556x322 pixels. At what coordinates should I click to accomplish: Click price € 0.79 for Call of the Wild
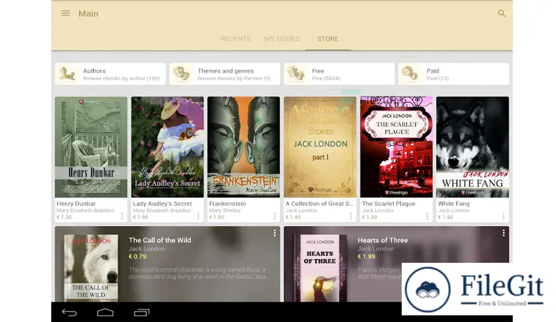coord(138,256)
